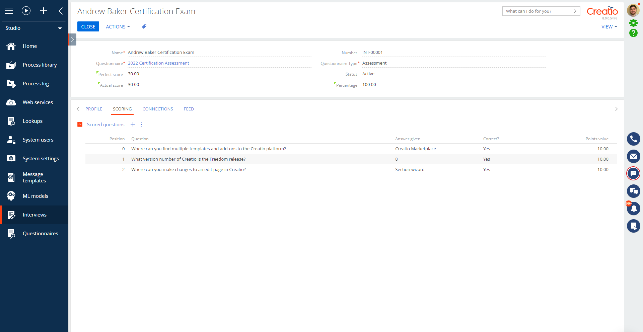The height and width of the screenshot is (332, 643).
Task: Submit the command line arrow
Action: point(575,11)
